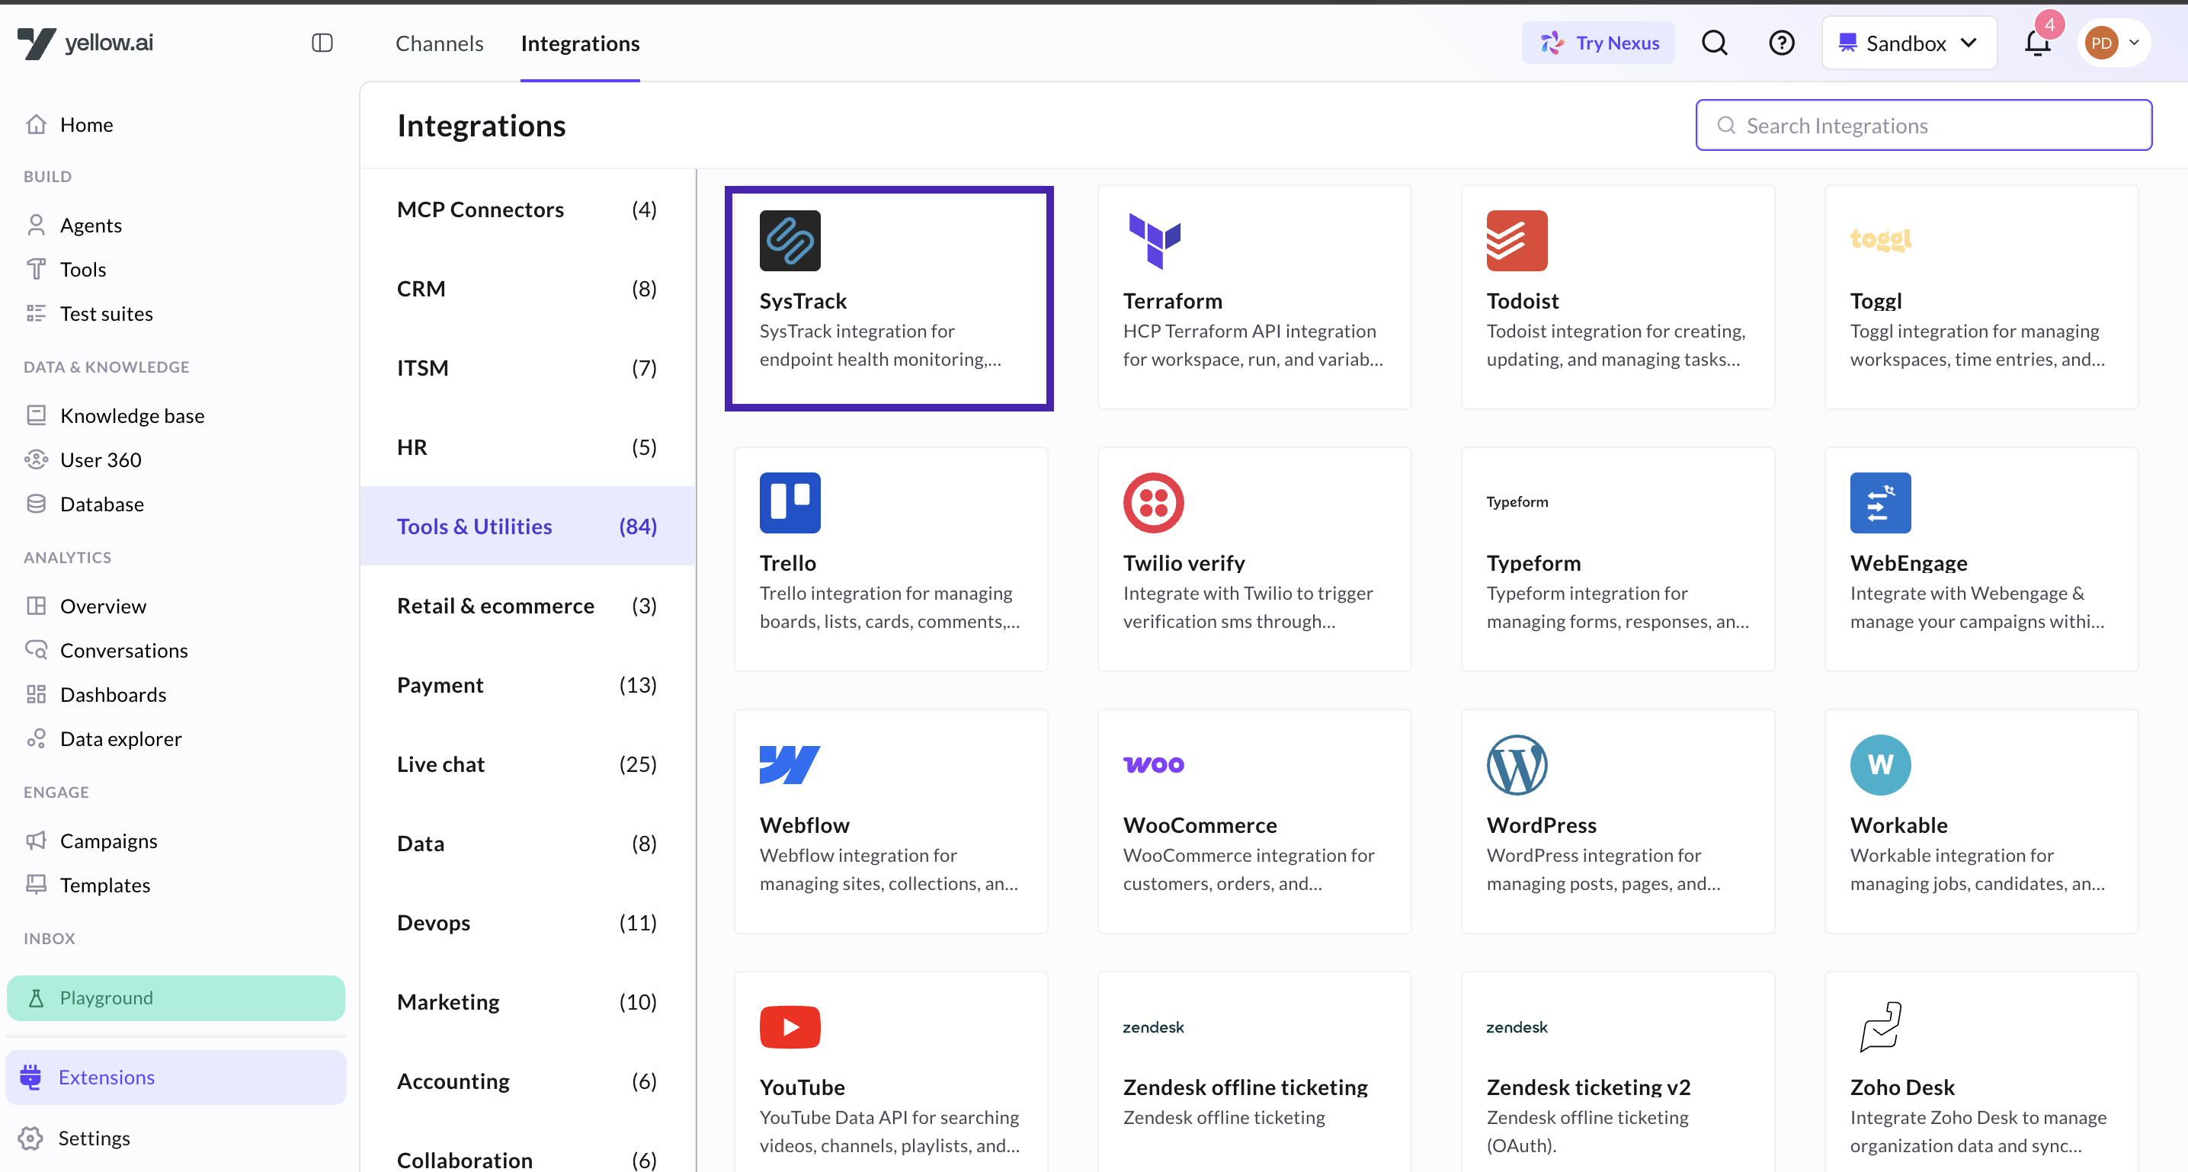Open the Agents page

[91, 225]
